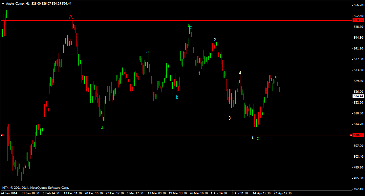Select the white wave label 5
Screen dimensions: 365x196
pos(253,138)
